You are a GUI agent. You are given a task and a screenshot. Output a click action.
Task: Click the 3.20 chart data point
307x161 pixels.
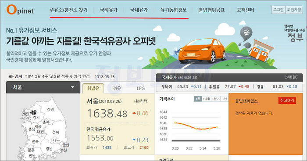pos(175,123)
